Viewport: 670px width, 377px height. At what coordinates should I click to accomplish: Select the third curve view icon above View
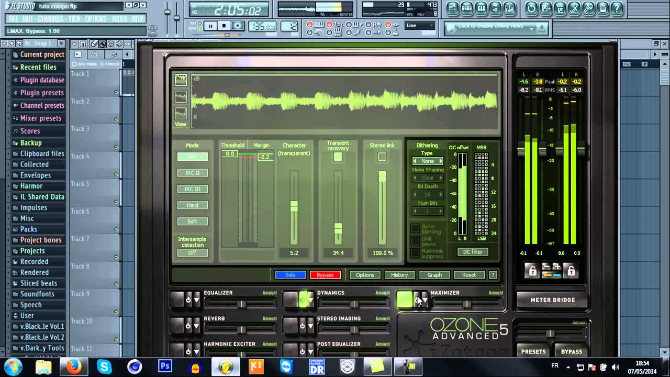coord(181,113)
